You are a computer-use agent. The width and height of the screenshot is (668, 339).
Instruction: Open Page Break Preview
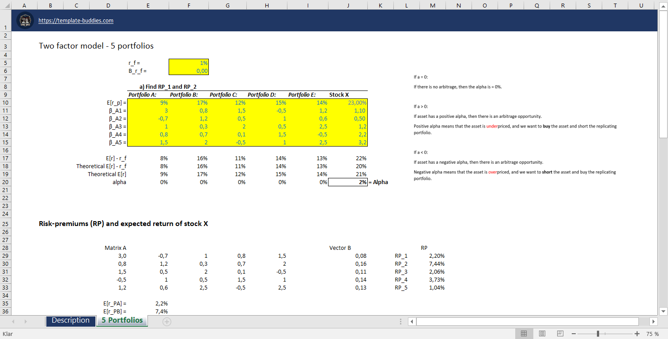pos(559,334)
